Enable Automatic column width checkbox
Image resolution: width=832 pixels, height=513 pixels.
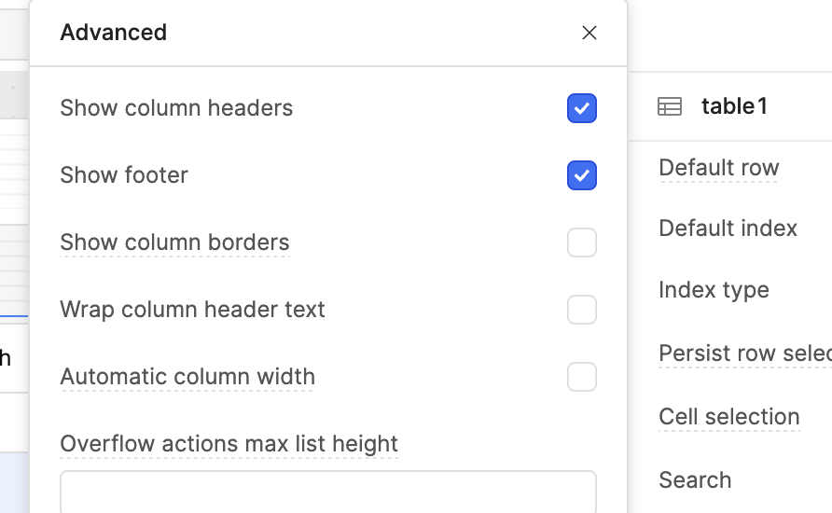(x=581, y=377)
